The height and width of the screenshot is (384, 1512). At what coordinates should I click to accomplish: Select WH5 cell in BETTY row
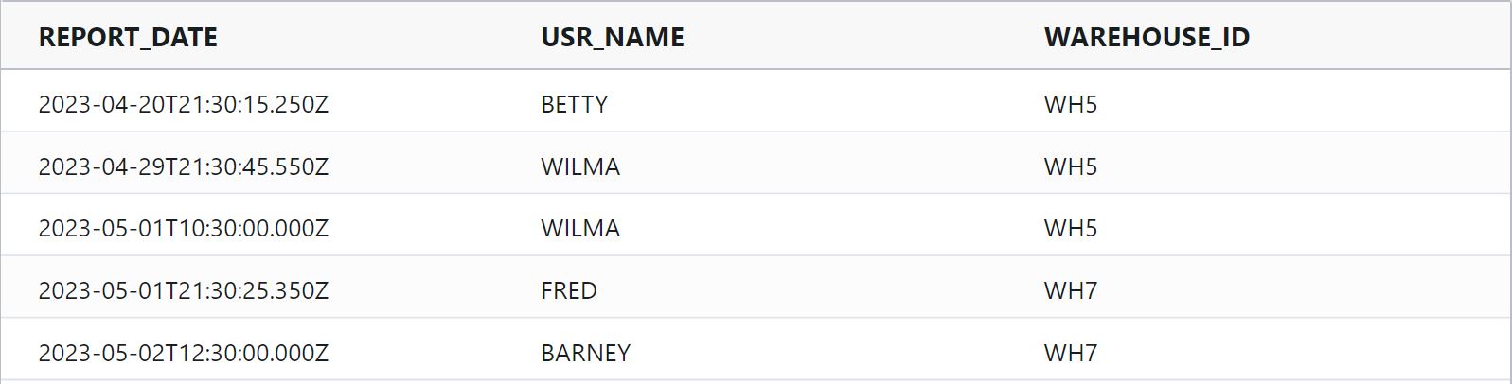(x=1070, y=105)
